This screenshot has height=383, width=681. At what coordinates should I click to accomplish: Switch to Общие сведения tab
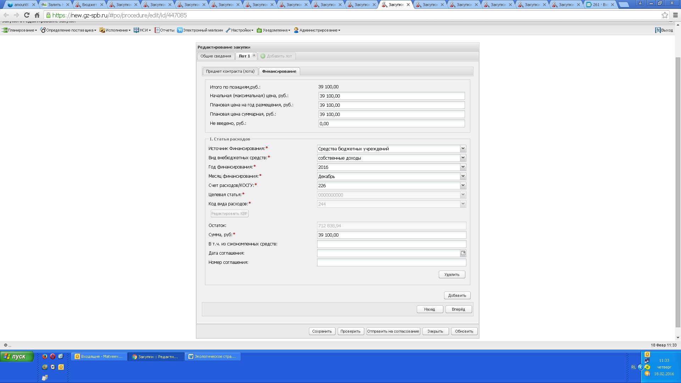click(216, 56)
